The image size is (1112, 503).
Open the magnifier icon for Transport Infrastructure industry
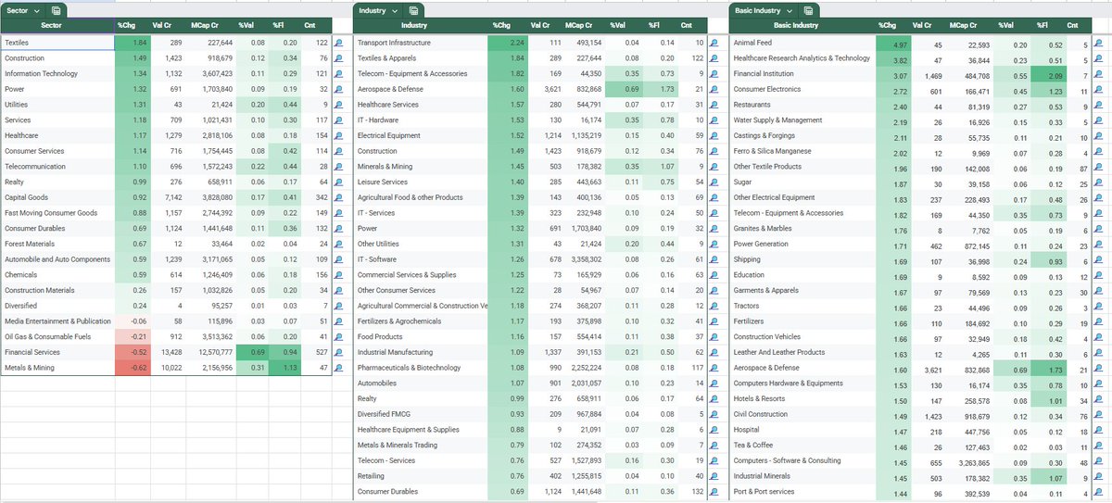[x=714, y=43]
